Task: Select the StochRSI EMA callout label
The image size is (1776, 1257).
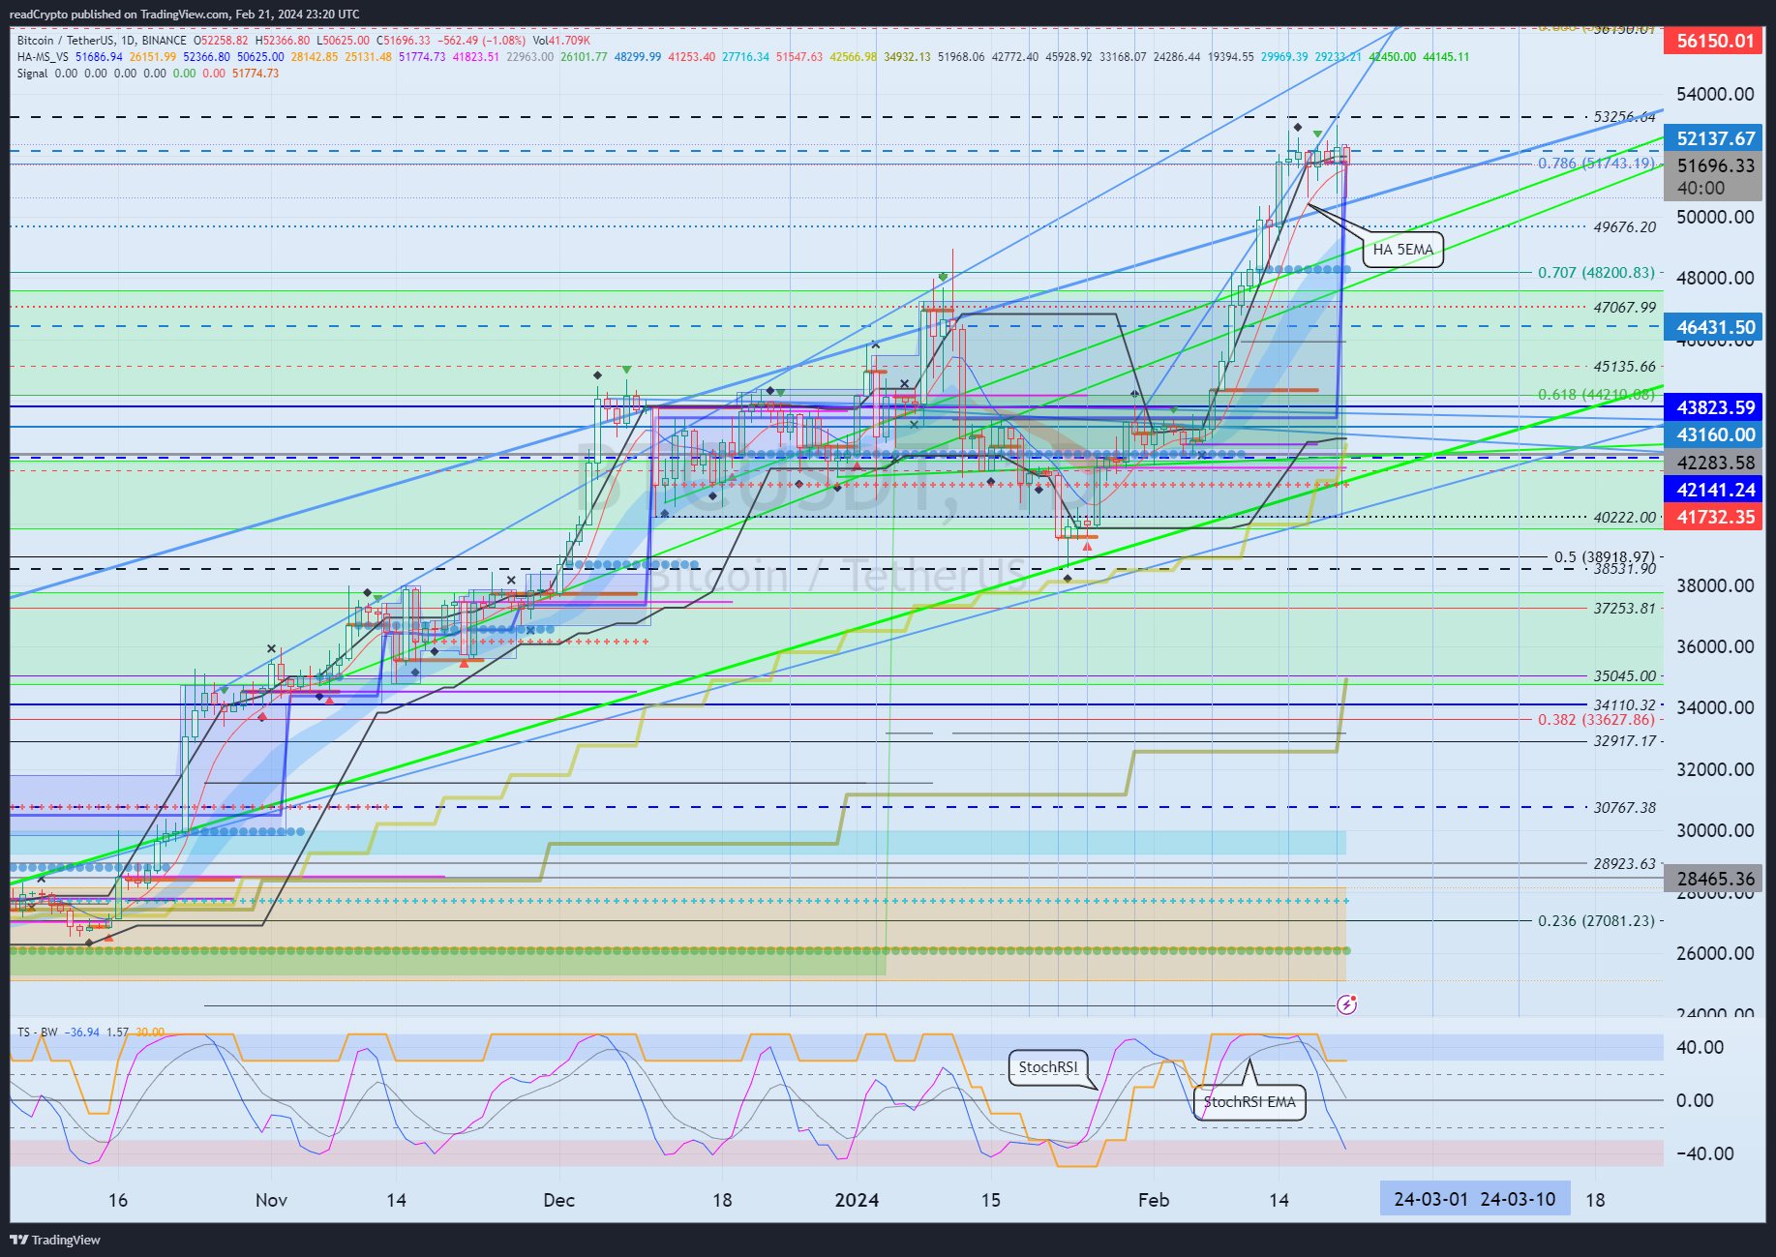Action: [x=1249, y=1102]
